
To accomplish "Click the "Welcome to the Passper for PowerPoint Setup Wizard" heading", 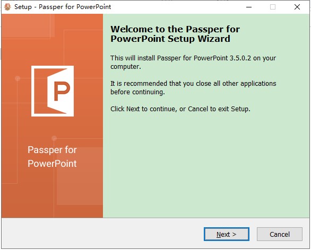I will [x=175, y=34].
